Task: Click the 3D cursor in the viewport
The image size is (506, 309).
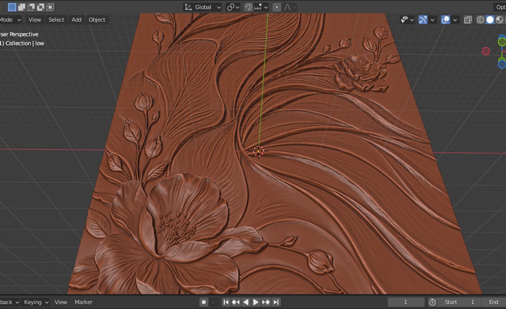Action: pos(258,151)
